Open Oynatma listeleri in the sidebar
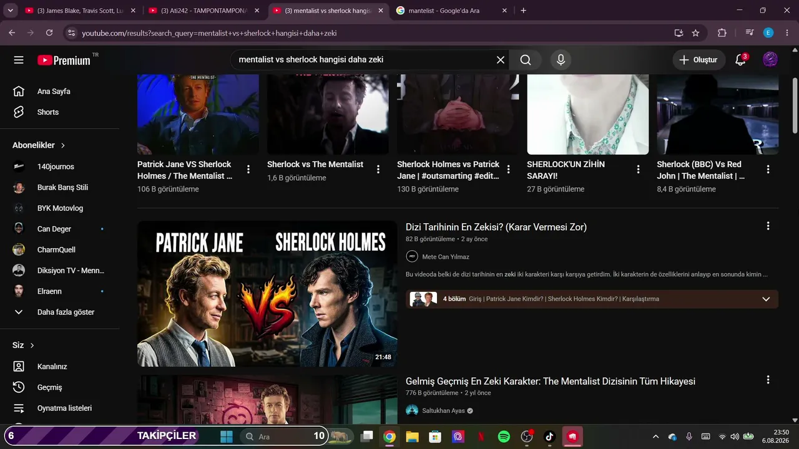Viewport: 799px width, 449px height. pos(60,408)
